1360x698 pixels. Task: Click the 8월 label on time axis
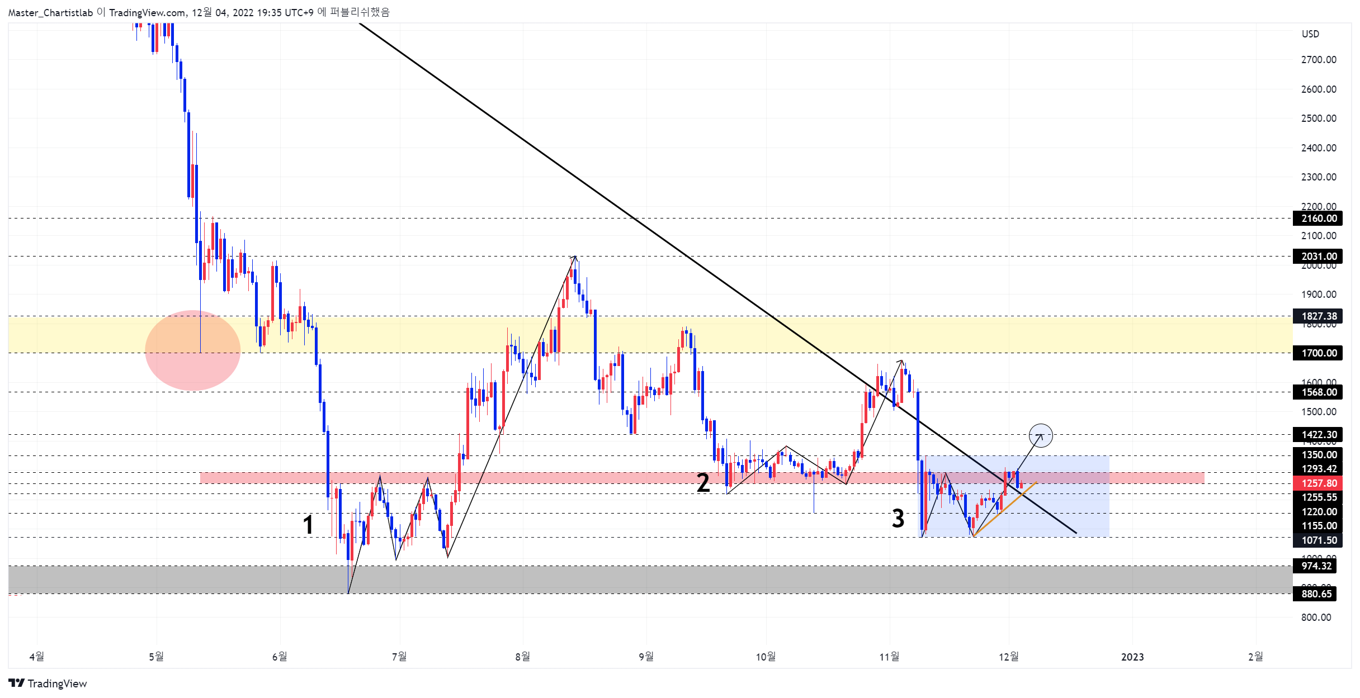[522, 657]
